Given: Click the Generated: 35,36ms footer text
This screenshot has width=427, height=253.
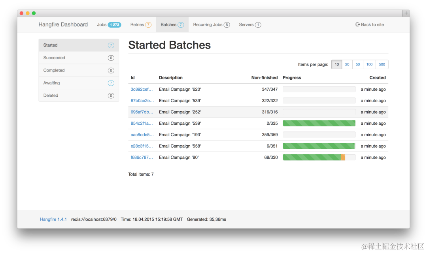Looking at the screenshot, I should point(206,219).
